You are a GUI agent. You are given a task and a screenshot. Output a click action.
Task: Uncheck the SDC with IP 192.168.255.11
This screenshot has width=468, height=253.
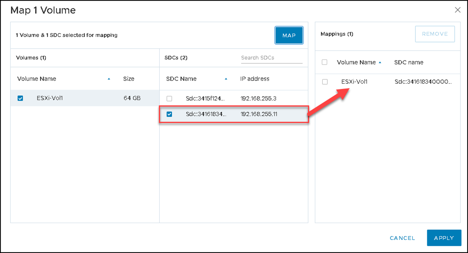(x=169, y=114)
